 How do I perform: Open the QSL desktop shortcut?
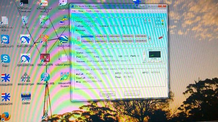[x=45, y=41]
